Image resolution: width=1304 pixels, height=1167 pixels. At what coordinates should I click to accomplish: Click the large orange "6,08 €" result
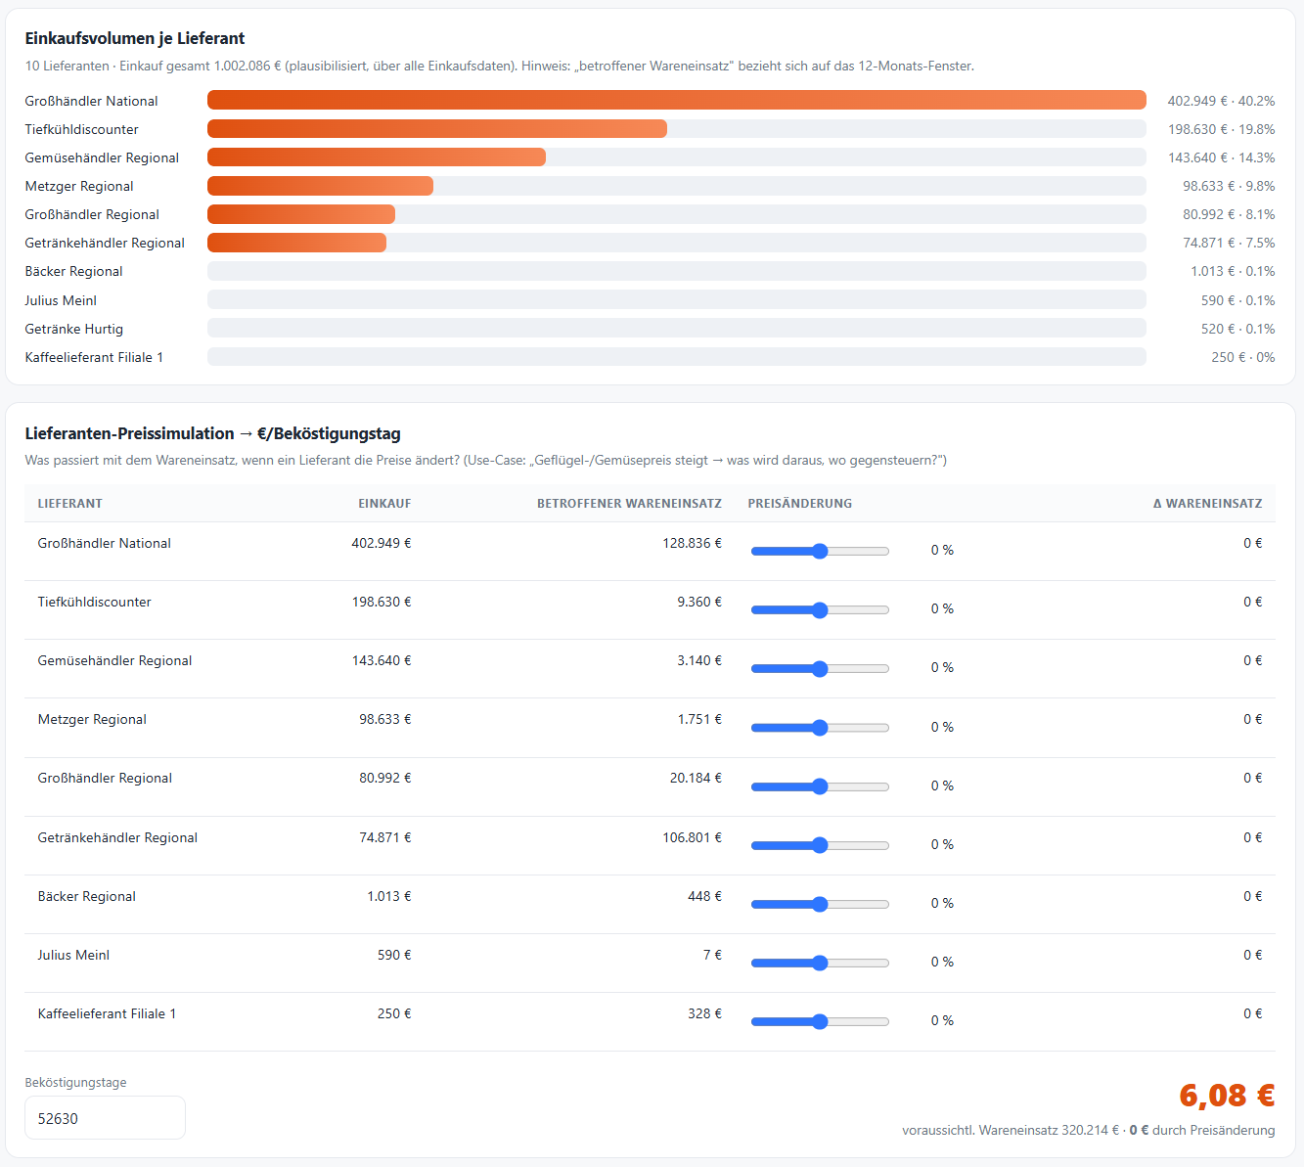[x=1227, y=1095]
